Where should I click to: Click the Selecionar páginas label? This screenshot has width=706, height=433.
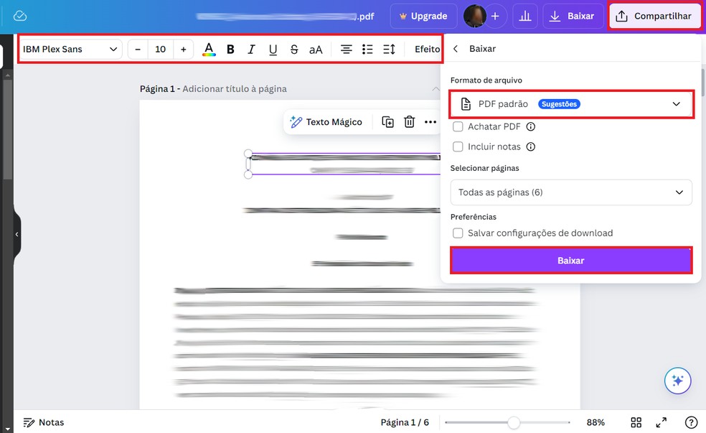[484, 168]
